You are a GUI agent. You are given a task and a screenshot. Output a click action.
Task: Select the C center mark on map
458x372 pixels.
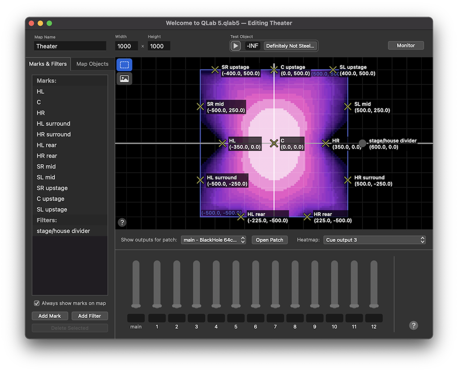point(274,144)
